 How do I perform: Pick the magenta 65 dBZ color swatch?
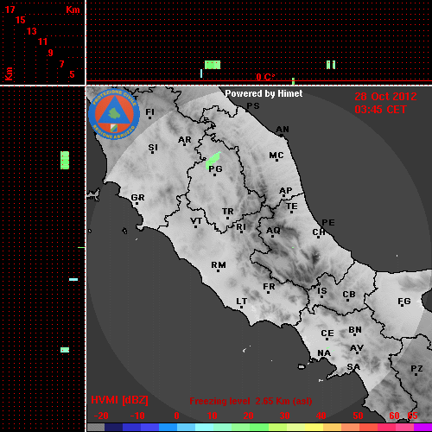point(422,427)
